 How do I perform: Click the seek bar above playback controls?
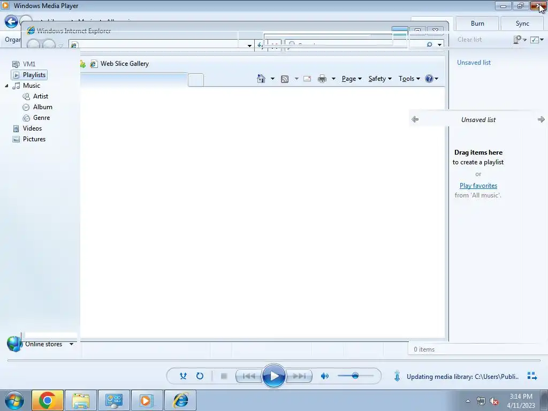coord(273,360)
